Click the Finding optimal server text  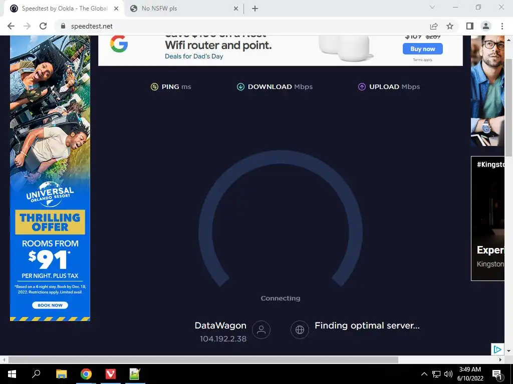click(367, 325)
